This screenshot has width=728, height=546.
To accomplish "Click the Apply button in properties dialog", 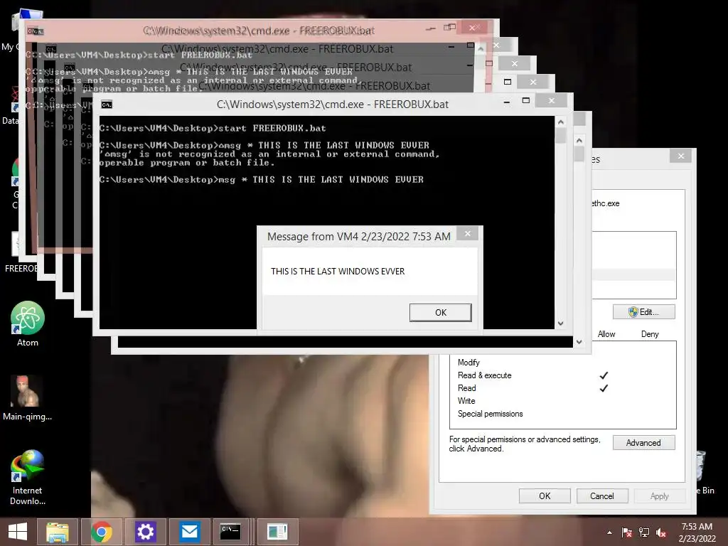I will [x=659, y=496].
